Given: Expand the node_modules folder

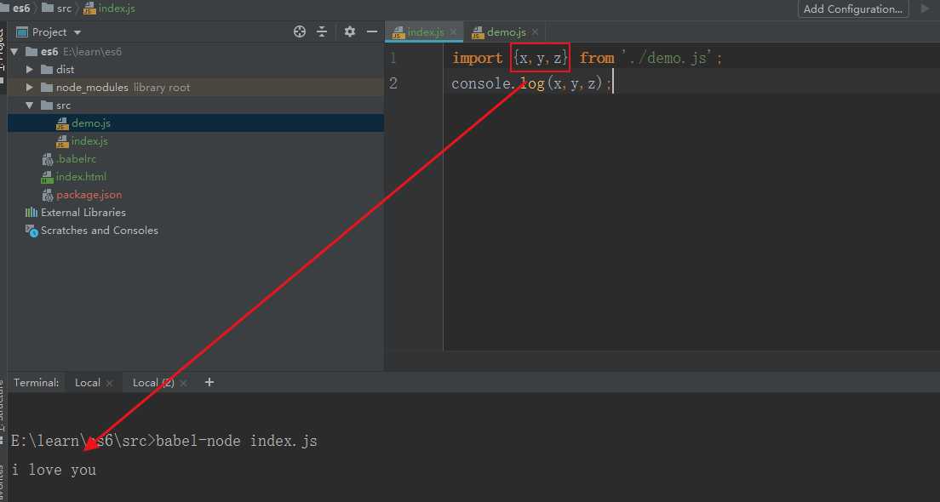Looking at the screenshot, I should click(x=29, y=88).
